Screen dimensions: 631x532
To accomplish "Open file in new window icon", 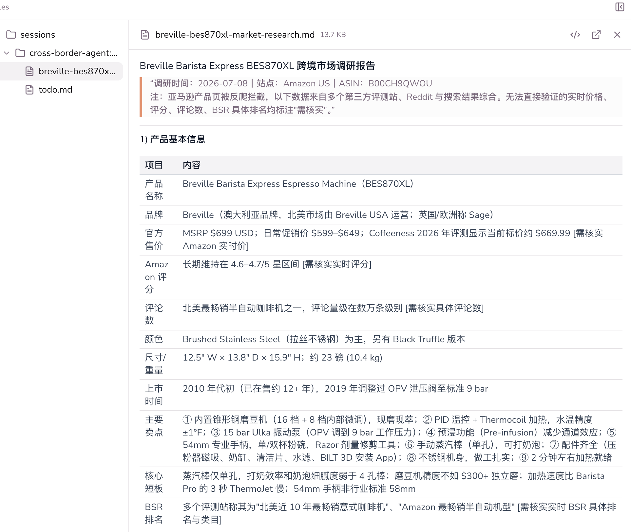I will click(596, 35).
